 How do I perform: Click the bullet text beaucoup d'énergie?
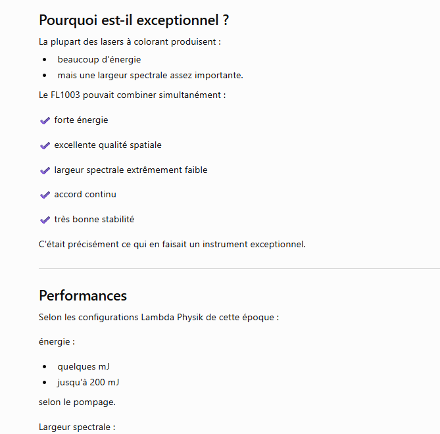click(99, 59)
